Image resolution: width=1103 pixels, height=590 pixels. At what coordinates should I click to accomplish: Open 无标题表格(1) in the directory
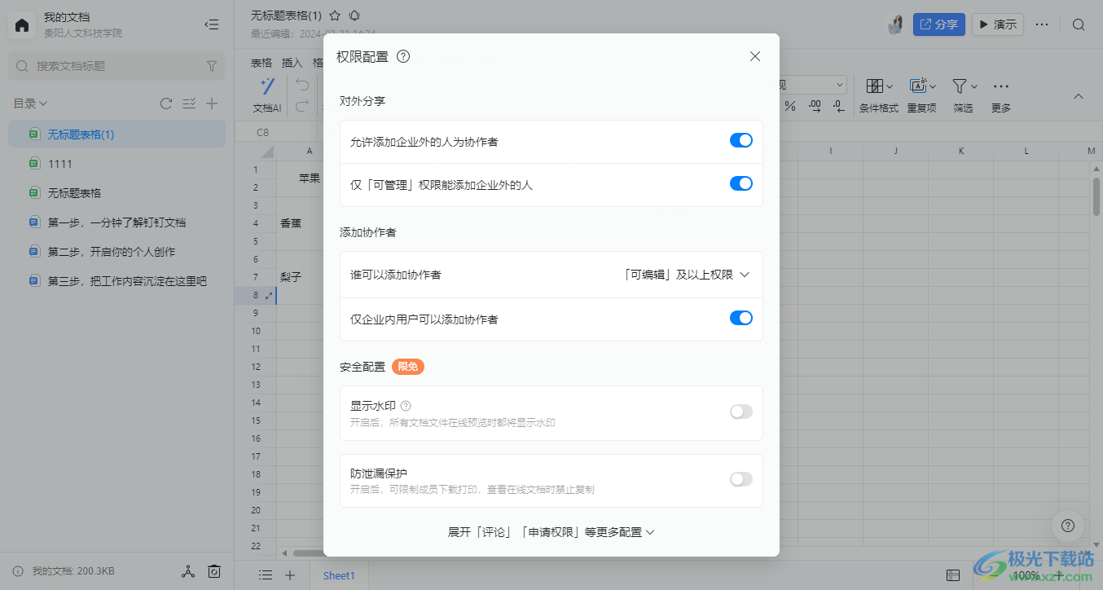click(x=116, y=134)
